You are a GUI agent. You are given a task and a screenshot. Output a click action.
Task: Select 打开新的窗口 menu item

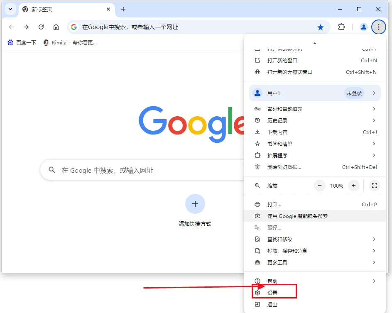(x=315, y=61)
